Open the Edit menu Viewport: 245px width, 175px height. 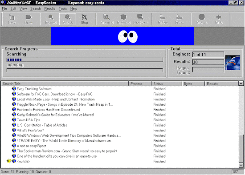pos(13,9)
